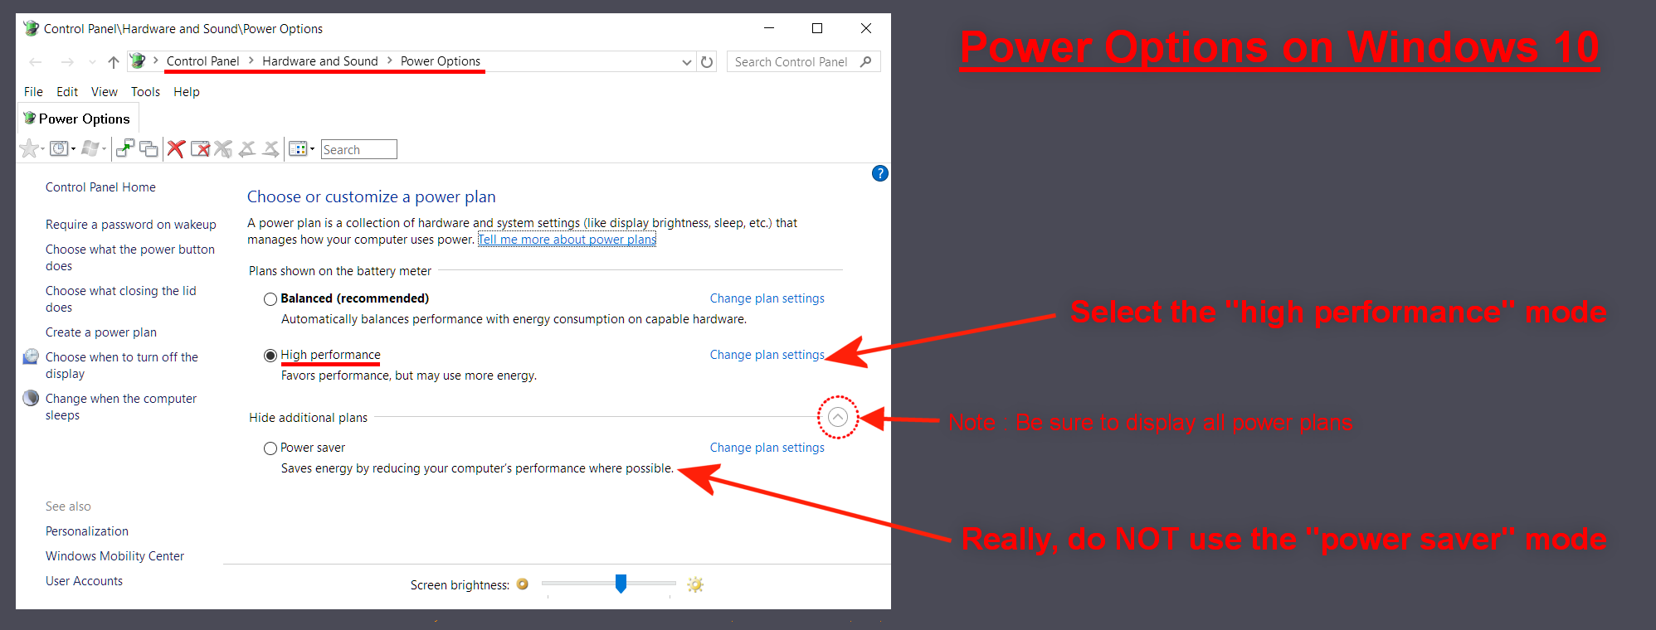1656x630 pixels.
Task: Open the address bar history dropdown
Action: [x=687, y=62]
